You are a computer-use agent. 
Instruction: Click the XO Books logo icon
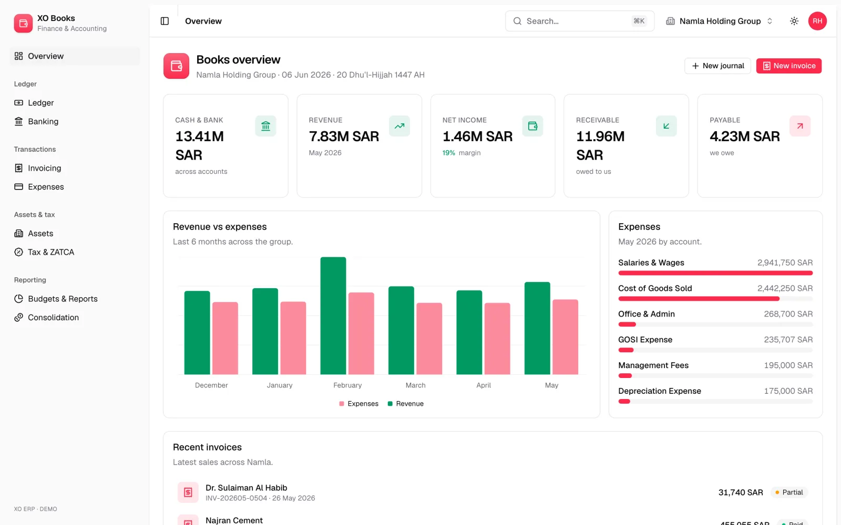click(23, 23)
